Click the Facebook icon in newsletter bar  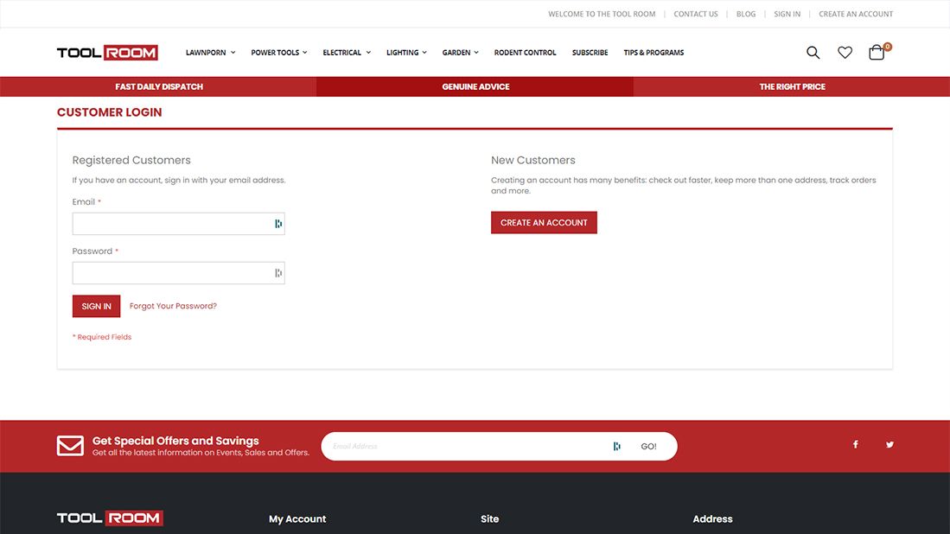coord(856,445)
